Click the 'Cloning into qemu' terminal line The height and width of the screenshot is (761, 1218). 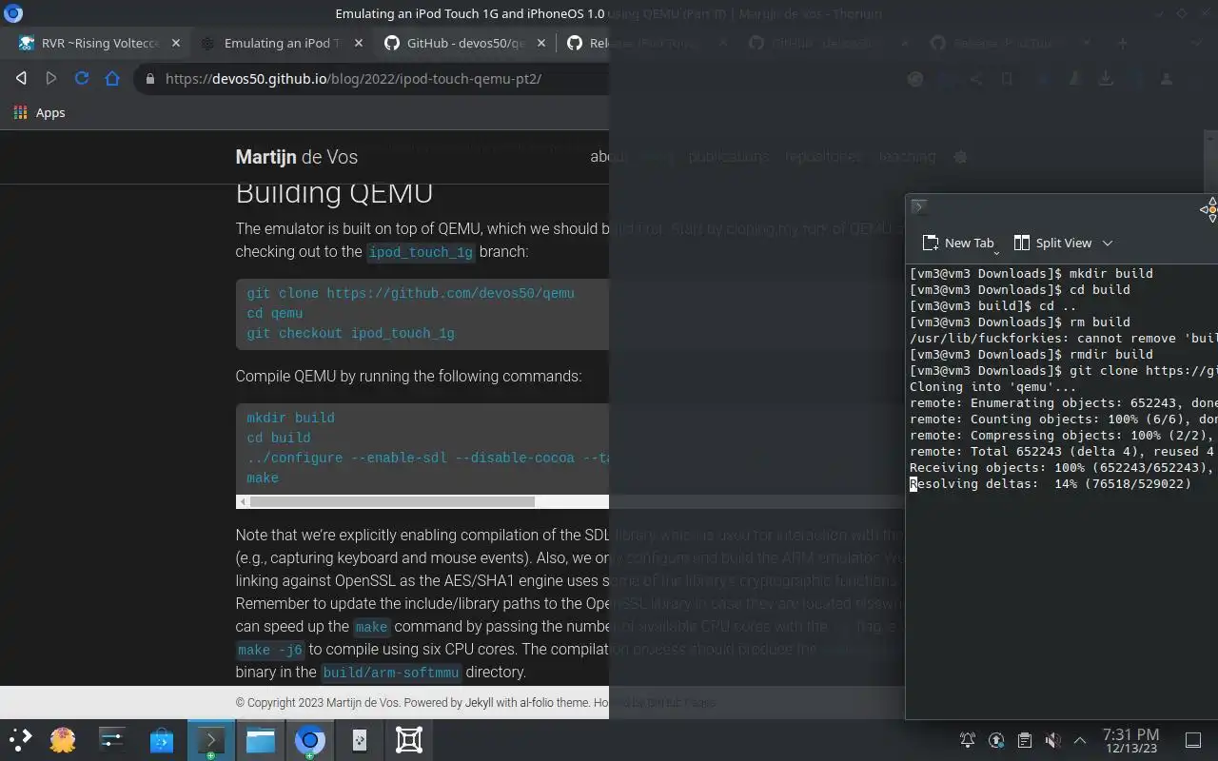[992, 387]
